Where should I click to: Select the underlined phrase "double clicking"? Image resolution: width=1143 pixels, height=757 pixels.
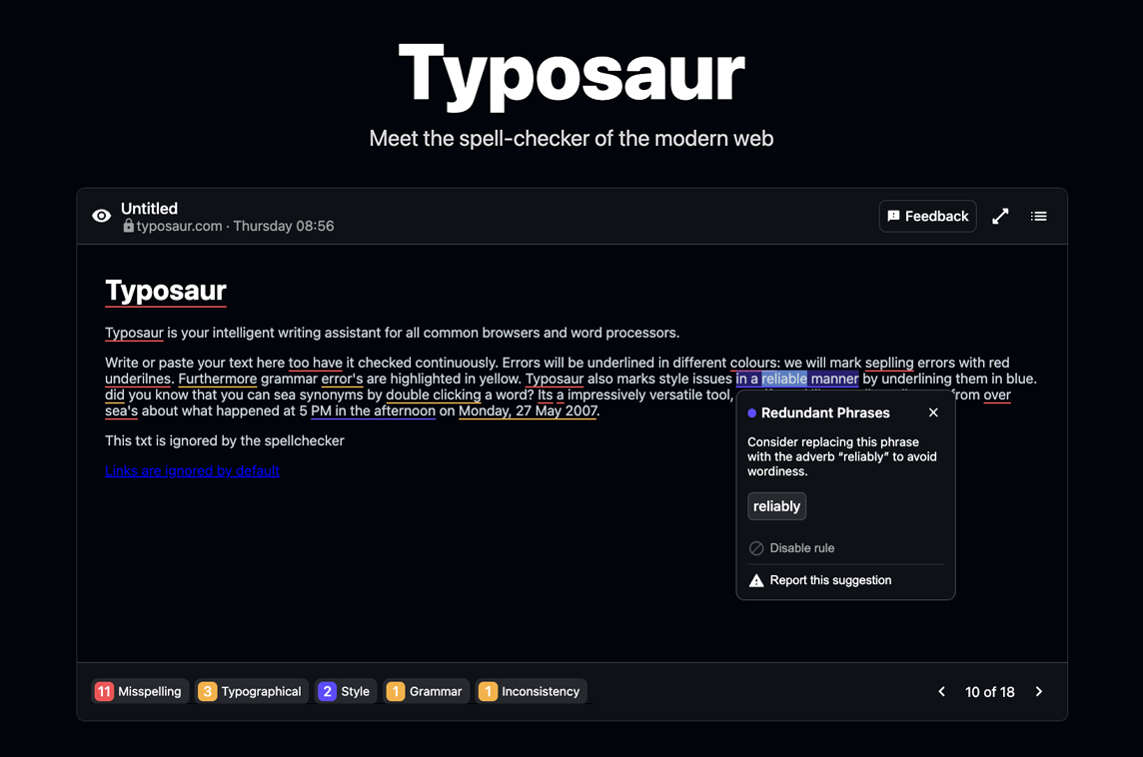(433, 394)
